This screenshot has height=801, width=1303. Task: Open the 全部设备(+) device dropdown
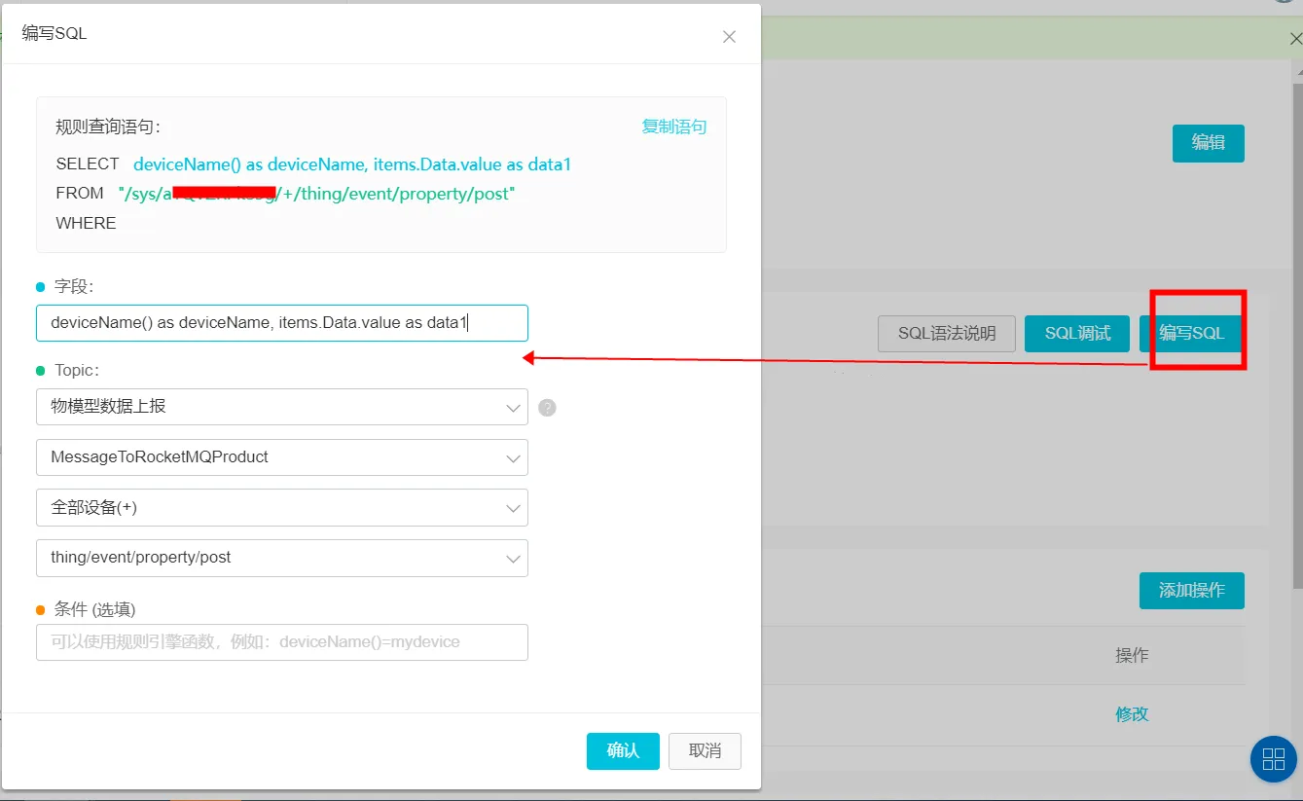[x=282, y=508]
